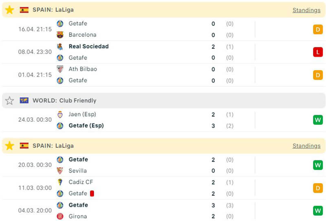Click the Sevilla club crest
Viewport: 326px width, 221px height.
coord(60,171)
